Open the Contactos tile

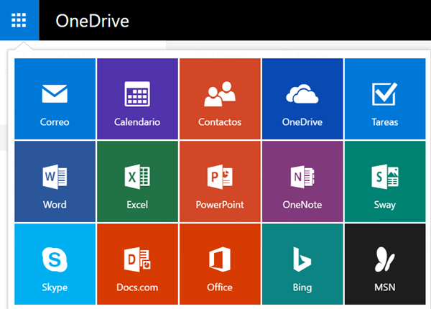[220, 98]
